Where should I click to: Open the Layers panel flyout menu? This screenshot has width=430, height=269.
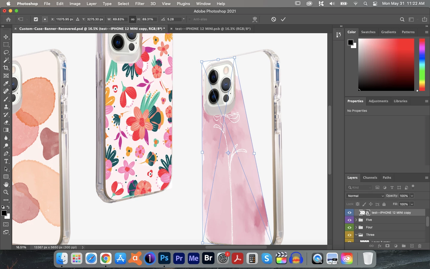pos(426,178)
